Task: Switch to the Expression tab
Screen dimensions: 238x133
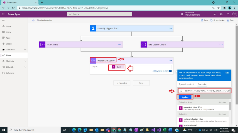Action: coord(202,84)
